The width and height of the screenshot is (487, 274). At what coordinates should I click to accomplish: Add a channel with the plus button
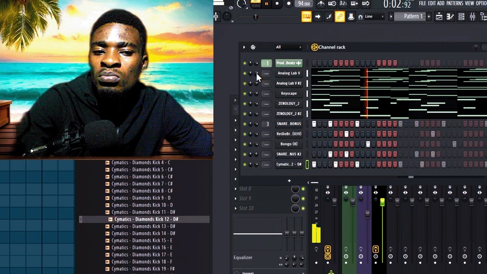point(289,181)
